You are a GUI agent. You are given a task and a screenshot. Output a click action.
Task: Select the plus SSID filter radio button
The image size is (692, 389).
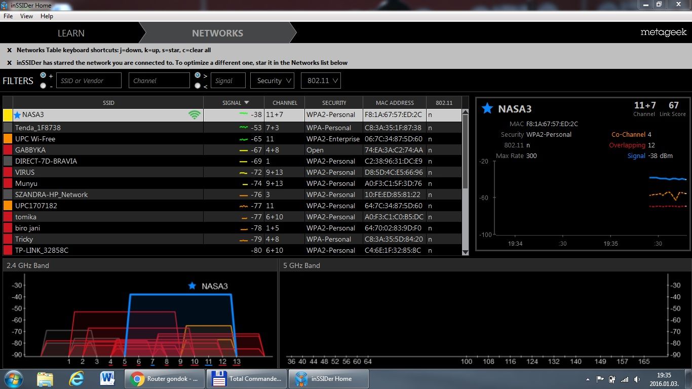click(43, 75)
